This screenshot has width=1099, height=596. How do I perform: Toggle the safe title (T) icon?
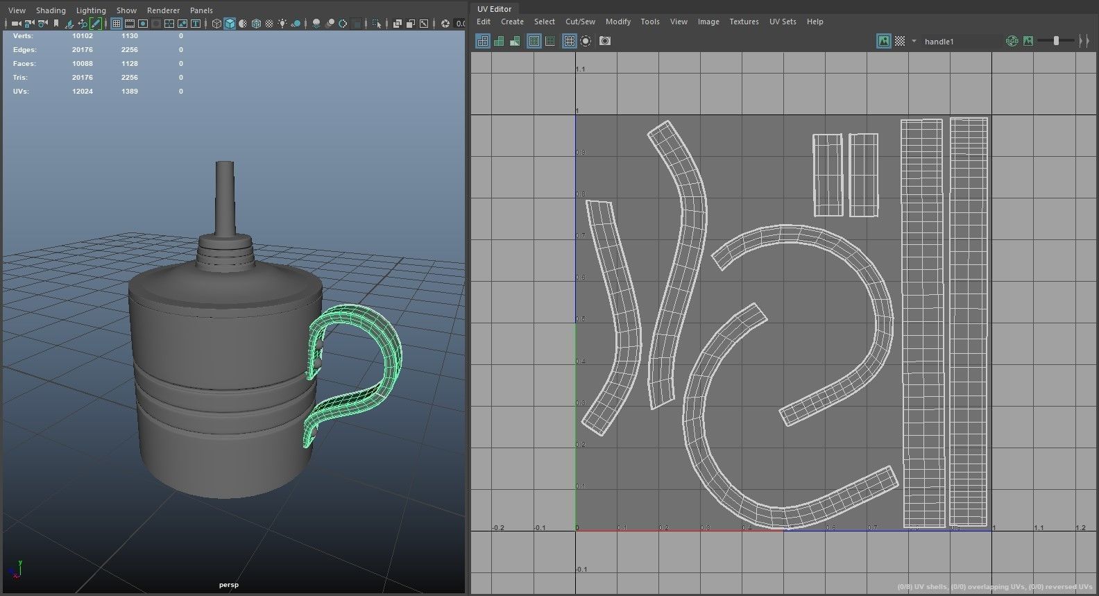tap(196, 24)
